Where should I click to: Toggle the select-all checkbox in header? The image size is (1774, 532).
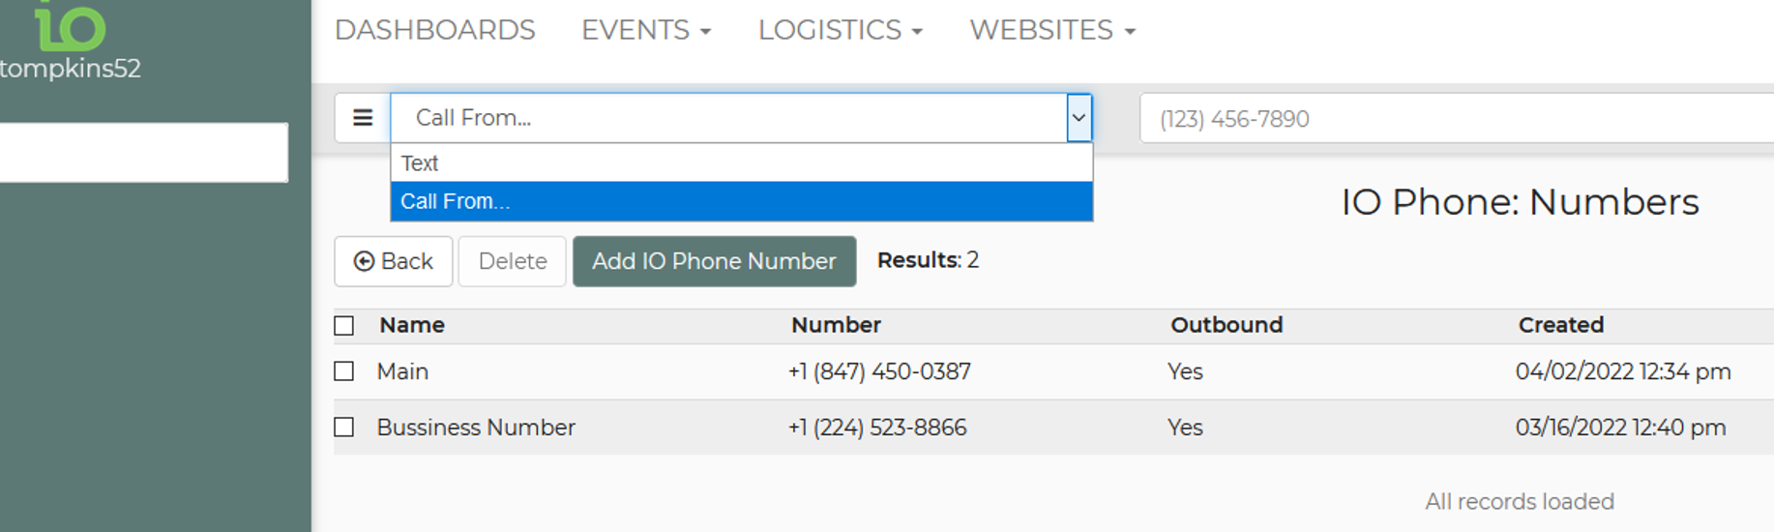click(x=344, y=326)
